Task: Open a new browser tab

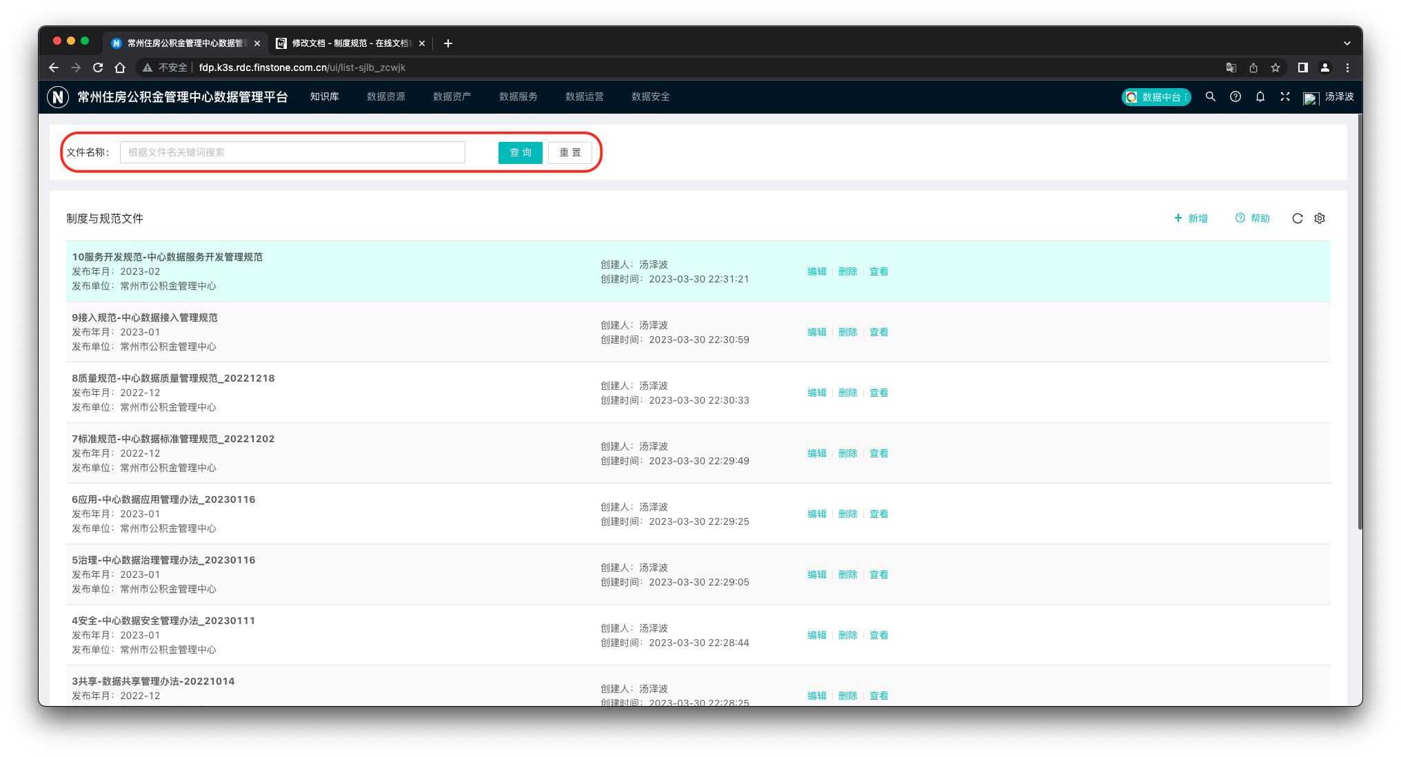Action: click(x=448, y=43)
